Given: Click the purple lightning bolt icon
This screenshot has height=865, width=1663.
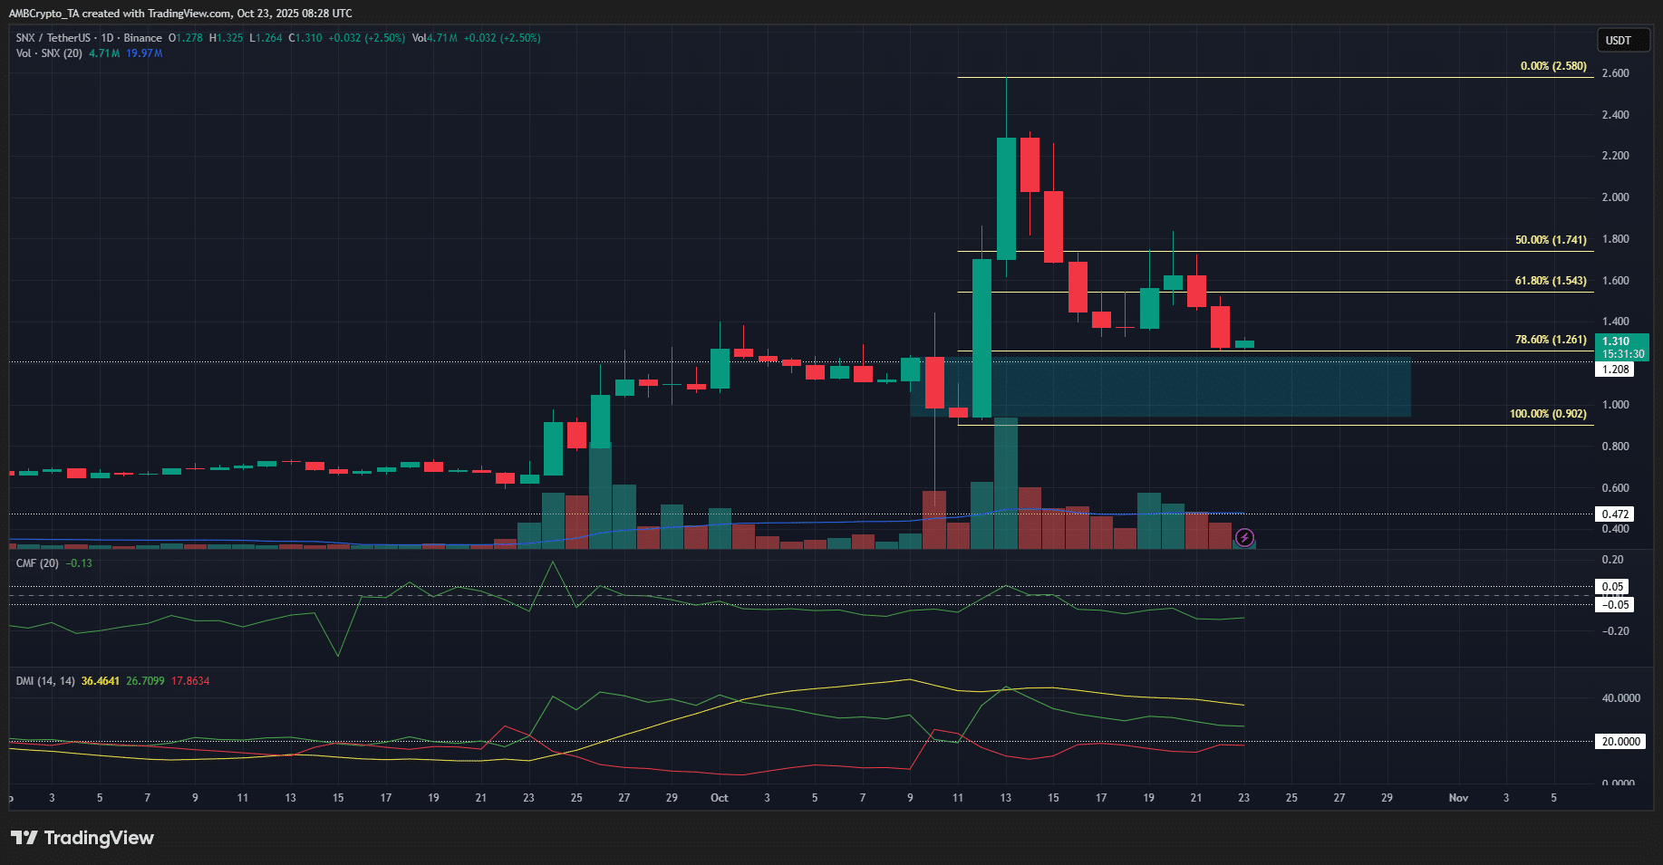Looking at the screenshot, I should (x=1245, y=538).
